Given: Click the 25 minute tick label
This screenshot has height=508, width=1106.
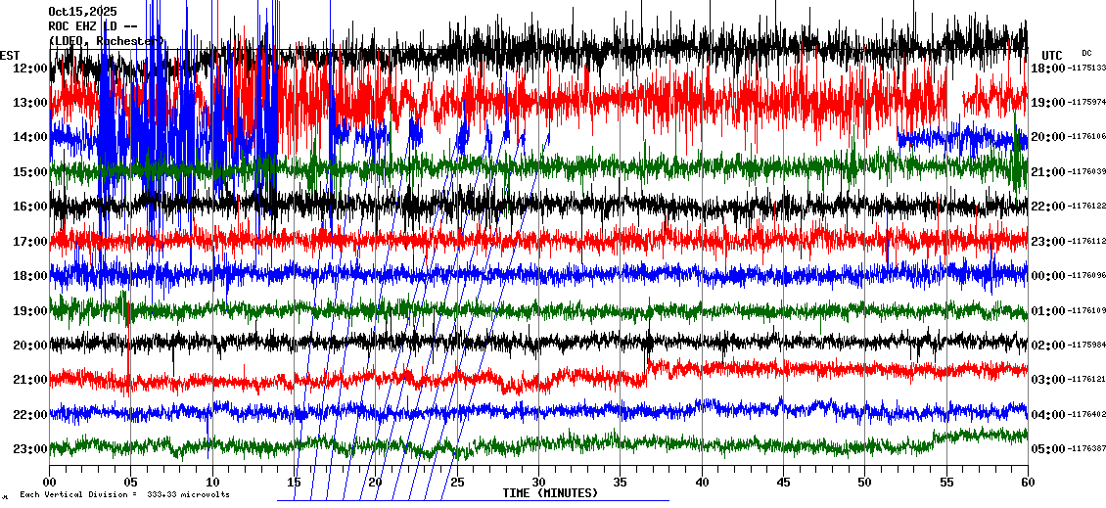Looking at the screenshot, I should pos(457,482).
